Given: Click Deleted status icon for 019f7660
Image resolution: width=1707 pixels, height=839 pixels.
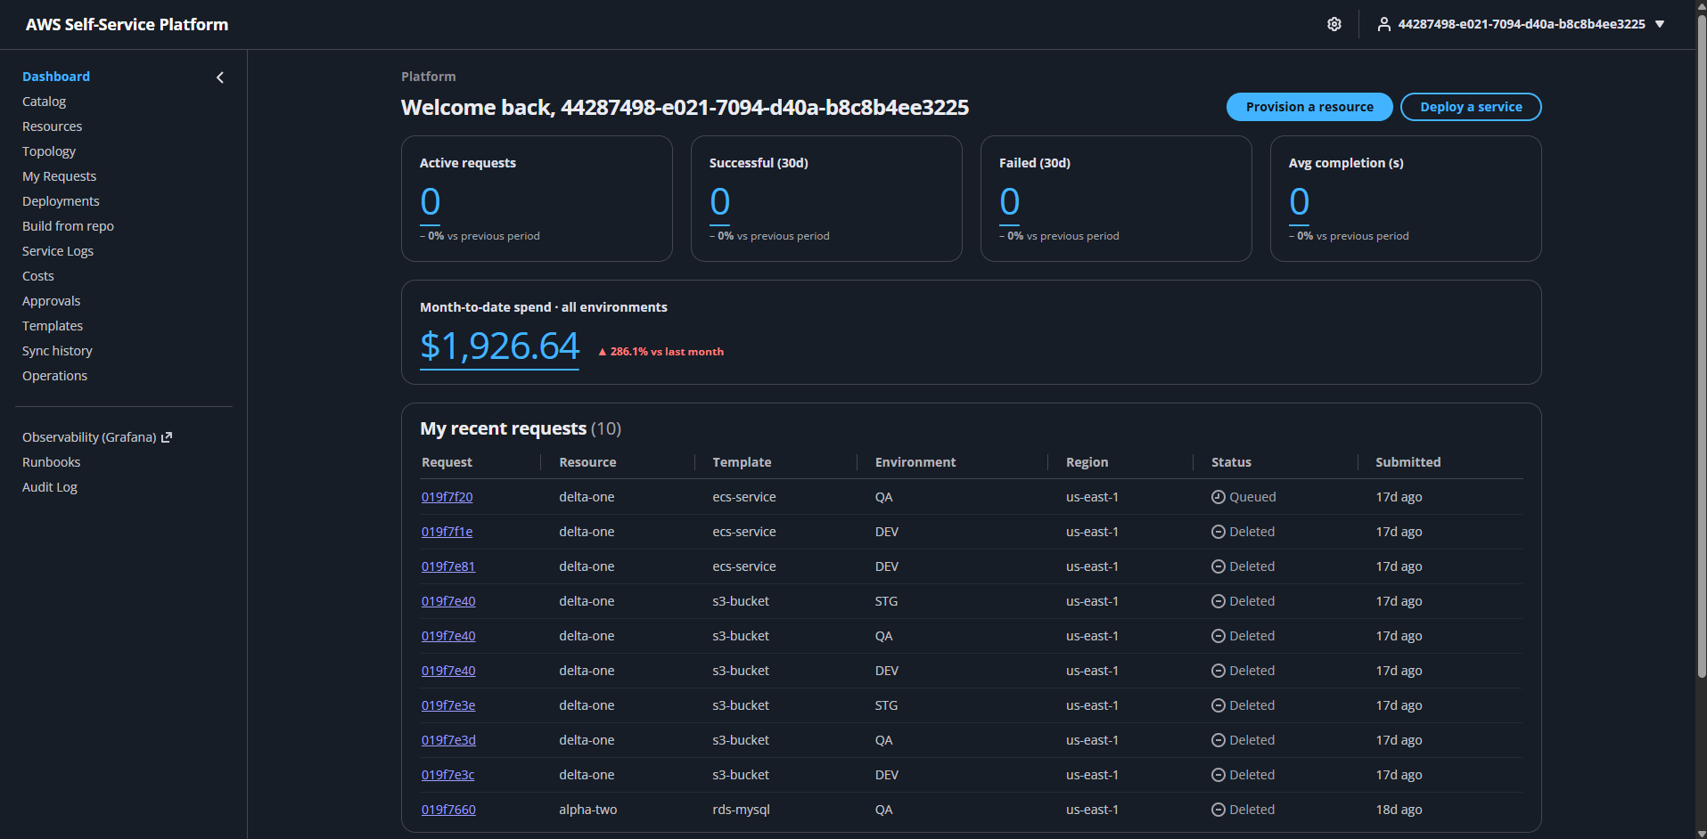Looking at the screenshot, I should pos(1218,810).
